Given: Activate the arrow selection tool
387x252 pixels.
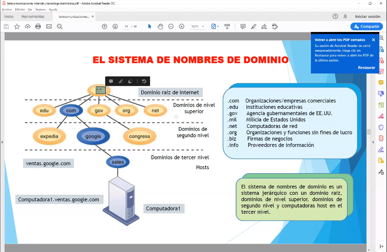Looking at the screenshot, I should point(150,27).
